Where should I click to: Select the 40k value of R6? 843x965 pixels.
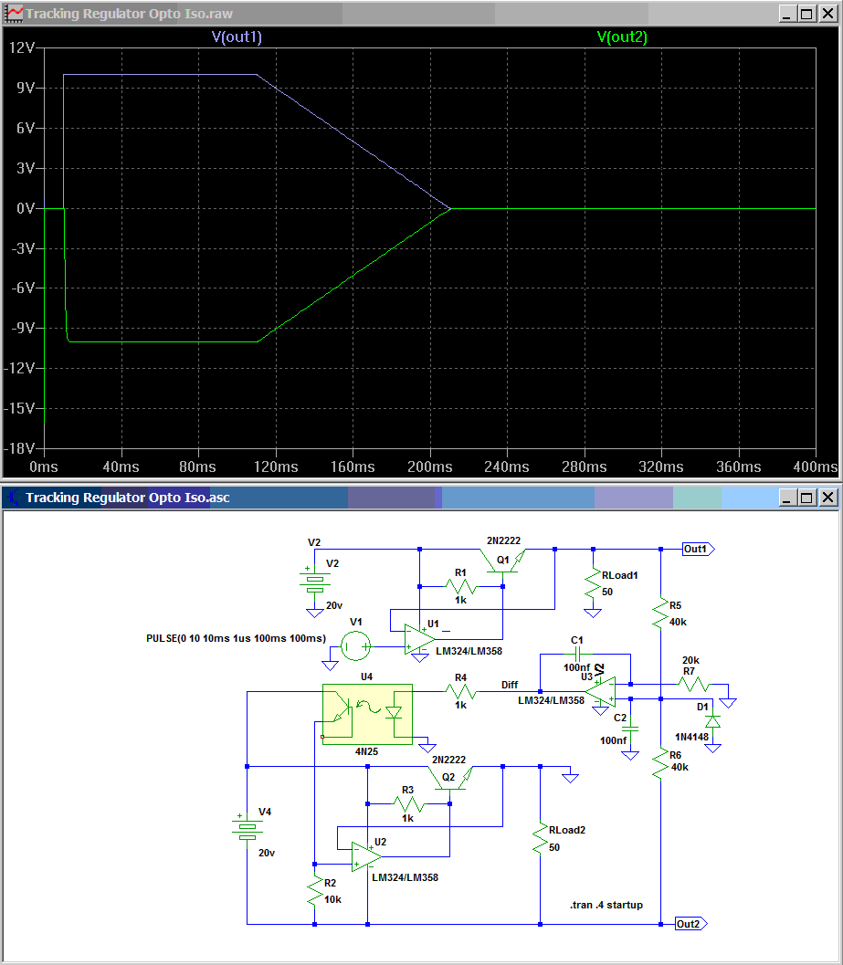[680, 767]
